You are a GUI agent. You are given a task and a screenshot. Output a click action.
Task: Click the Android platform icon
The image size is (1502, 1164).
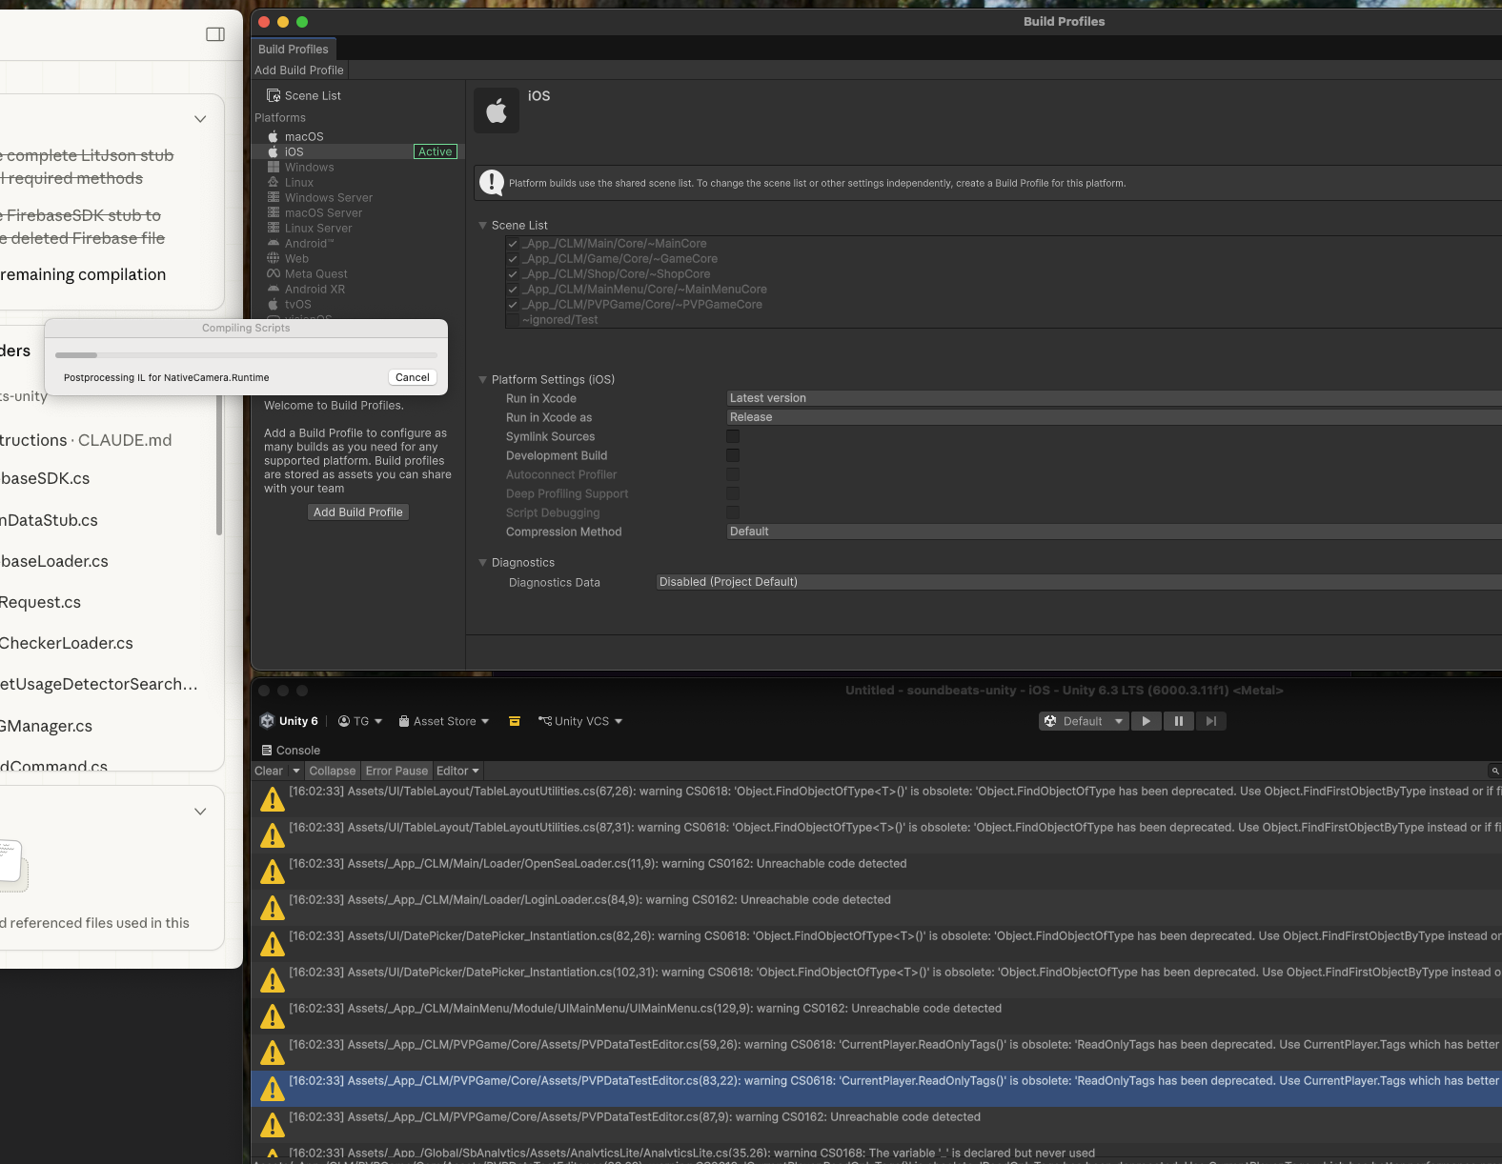click(x=274, y=243)
